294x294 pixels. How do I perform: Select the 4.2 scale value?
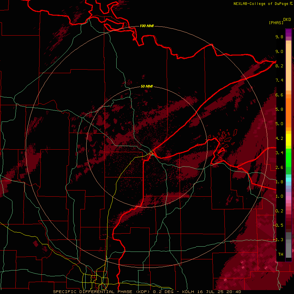279,139
